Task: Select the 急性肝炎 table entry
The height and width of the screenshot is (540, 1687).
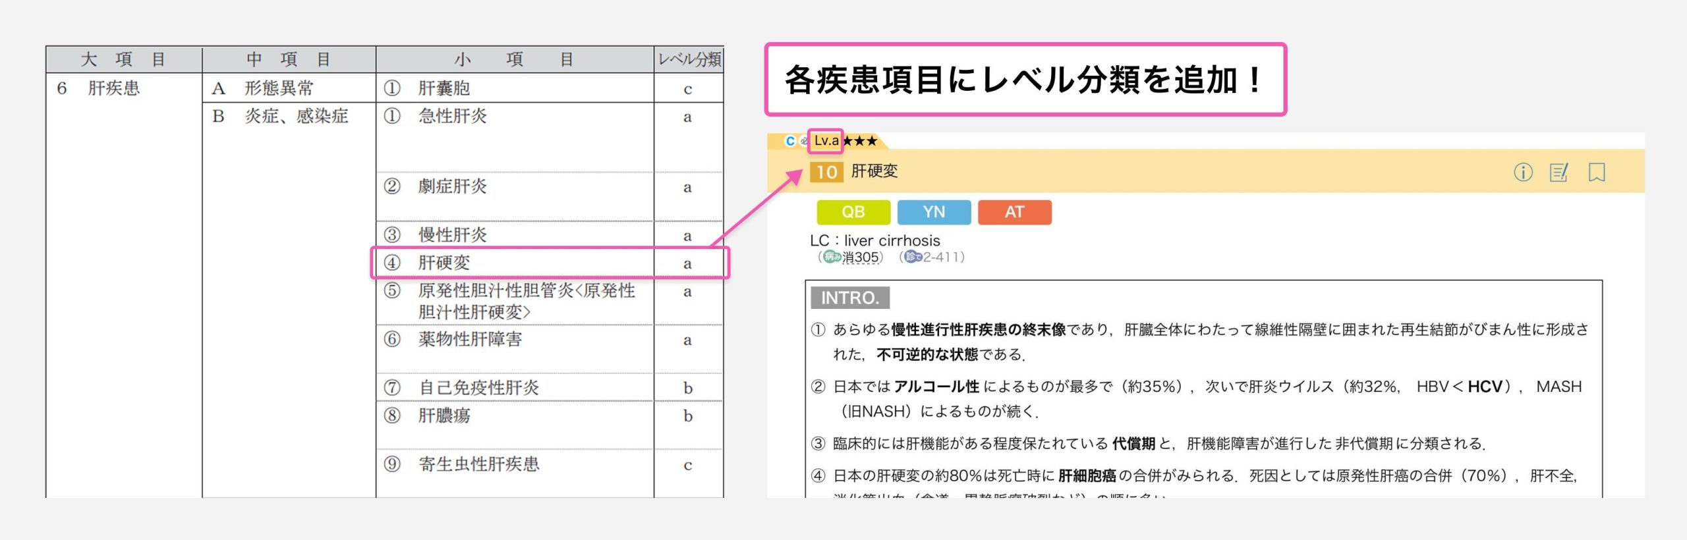Action: [x=452, y=117]
